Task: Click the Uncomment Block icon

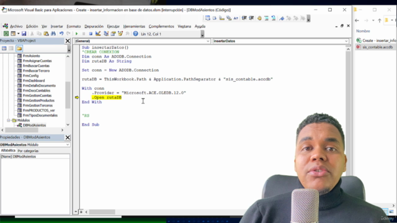Action: [274, 18]
